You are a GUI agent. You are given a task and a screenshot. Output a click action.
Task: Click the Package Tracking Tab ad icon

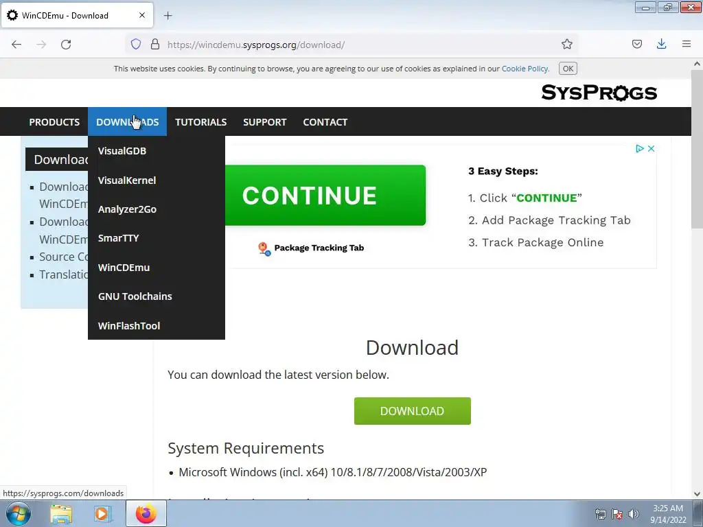[x=264, y=248]
